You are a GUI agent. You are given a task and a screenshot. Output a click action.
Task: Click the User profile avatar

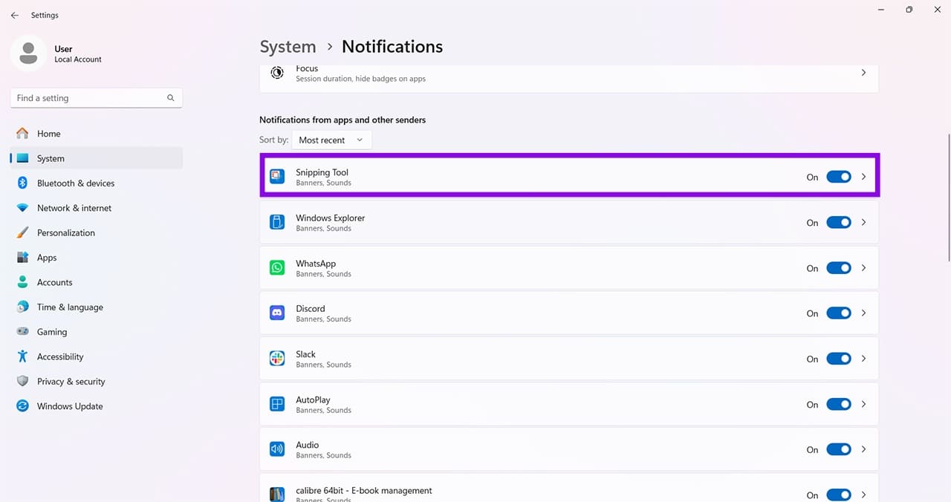point(28,53)
